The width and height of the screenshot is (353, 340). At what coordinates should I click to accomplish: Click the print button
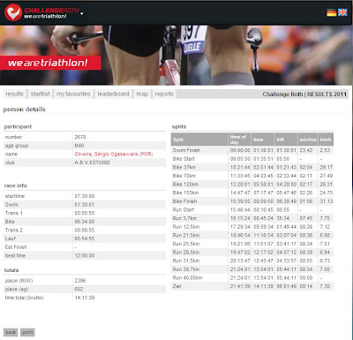tap(27, 332)
